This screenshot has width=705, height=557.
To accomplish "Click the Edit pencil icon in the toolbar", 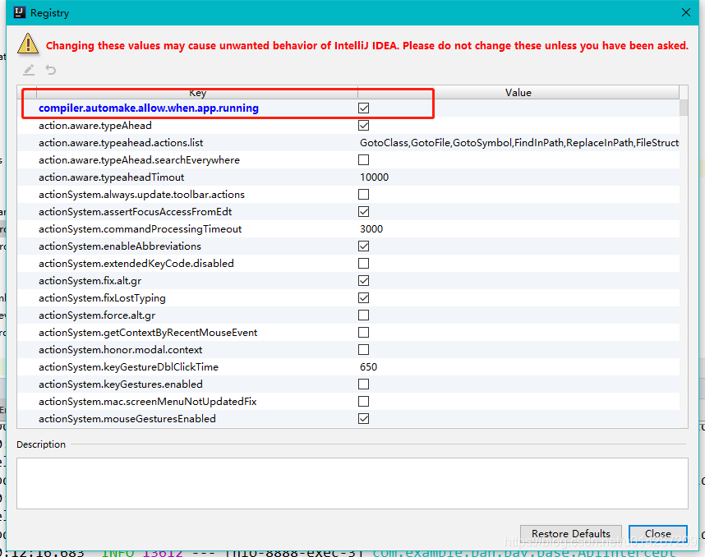I will tap(29, 70).
